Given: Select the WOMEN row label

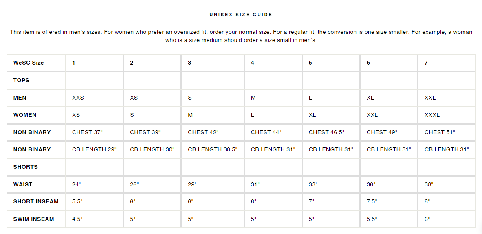Looking at the screenshot, I should [25, 115].
